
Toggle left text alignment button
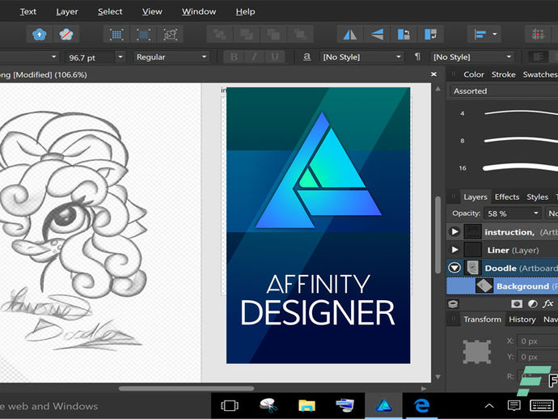[x=538, y=57]
